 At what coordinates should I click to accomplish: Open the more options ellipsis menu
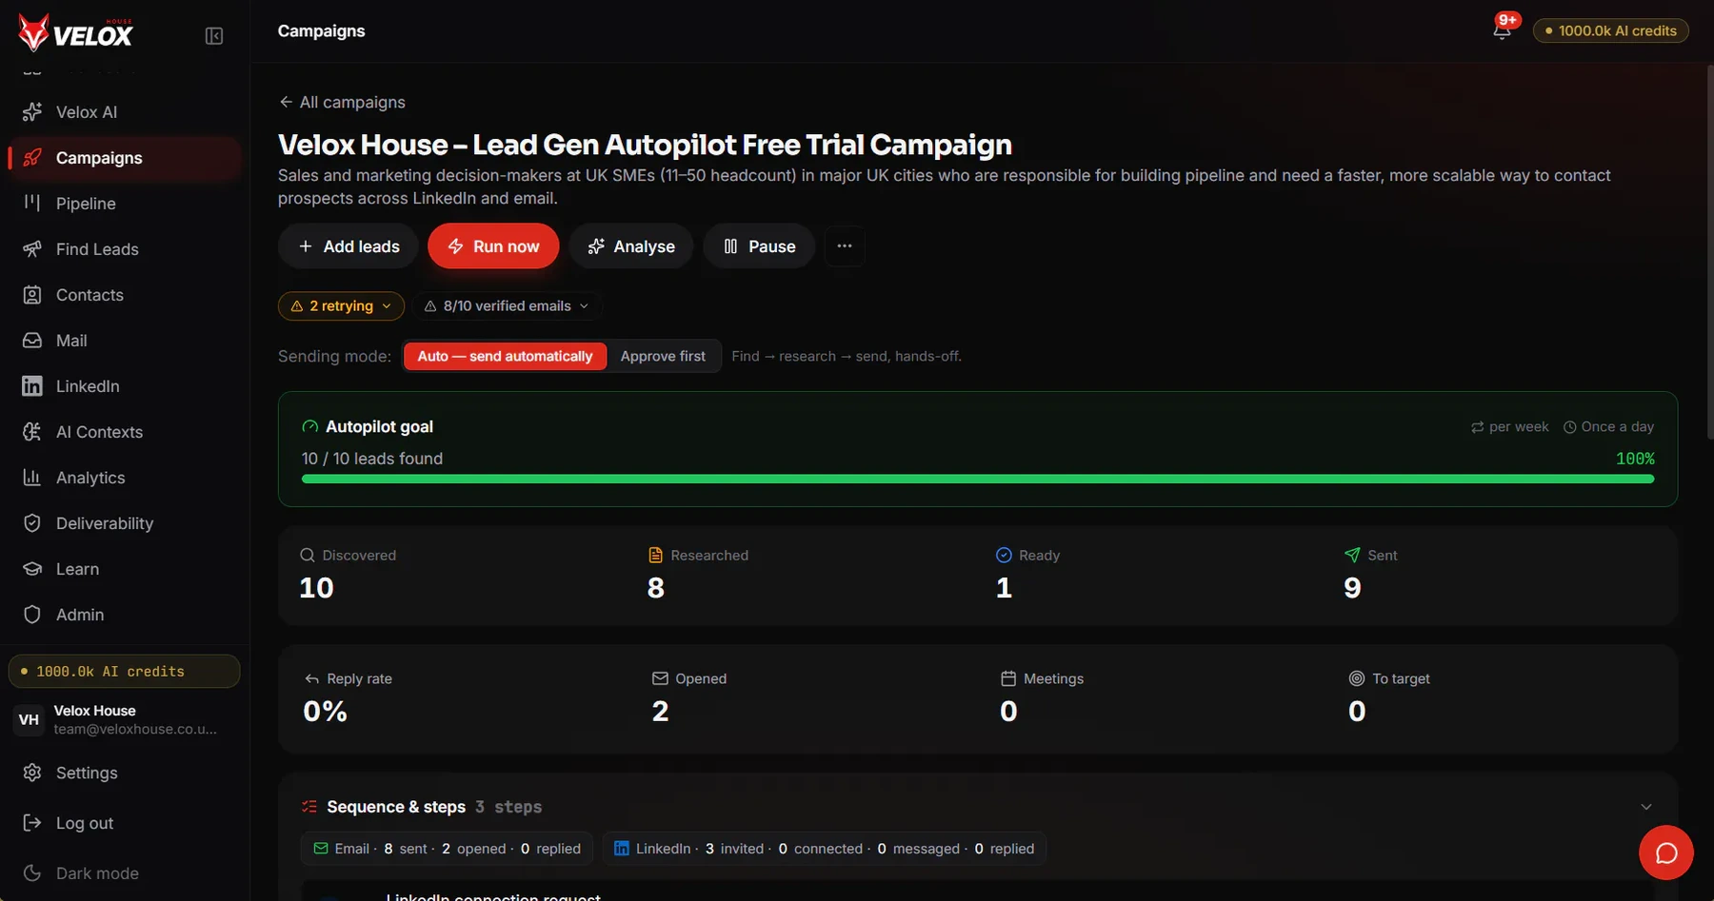(845, 246)
